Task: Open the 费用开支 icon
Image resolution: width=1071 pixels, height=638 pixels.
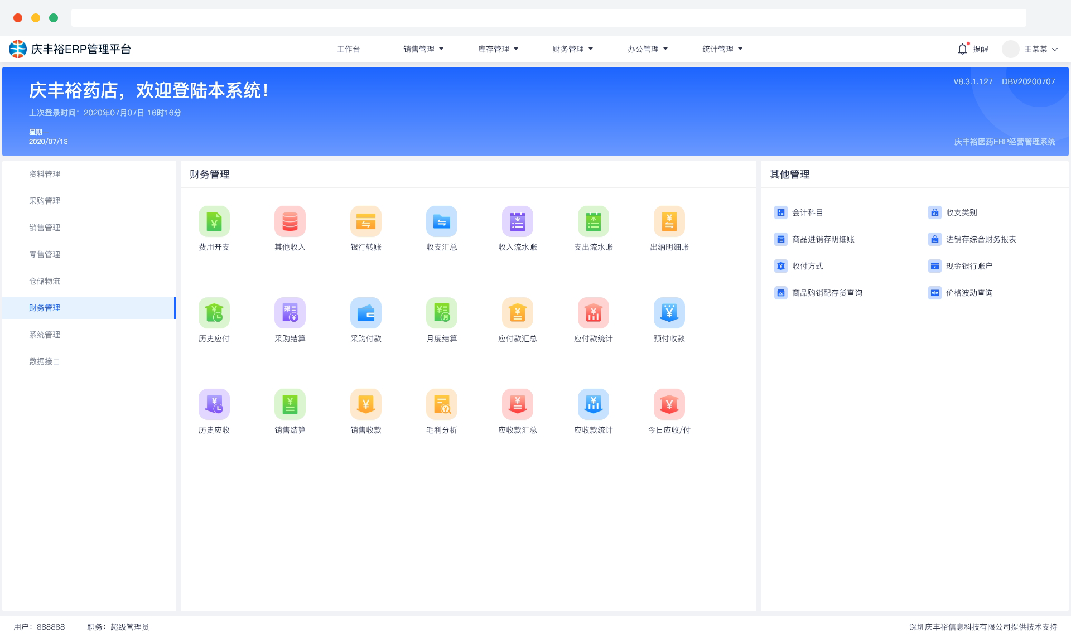Action: coord(214,221)
